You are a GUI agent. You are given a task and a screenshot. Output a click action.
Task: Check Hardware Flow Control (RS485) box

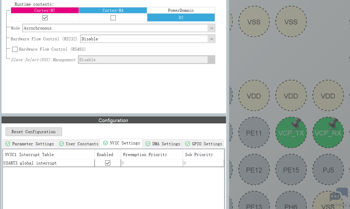pos(15,49)
